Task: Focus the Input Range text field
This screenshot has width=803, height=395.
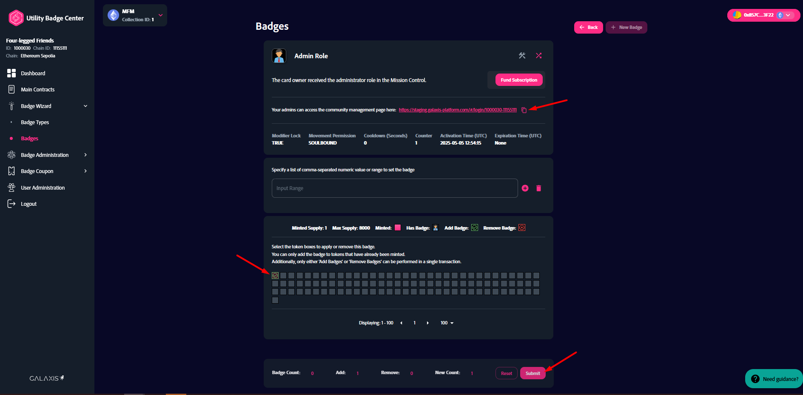Action: coord(394,188)
